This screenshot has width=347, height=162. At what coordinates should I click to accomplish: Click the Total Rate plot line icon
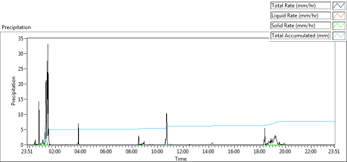[339, 6]
